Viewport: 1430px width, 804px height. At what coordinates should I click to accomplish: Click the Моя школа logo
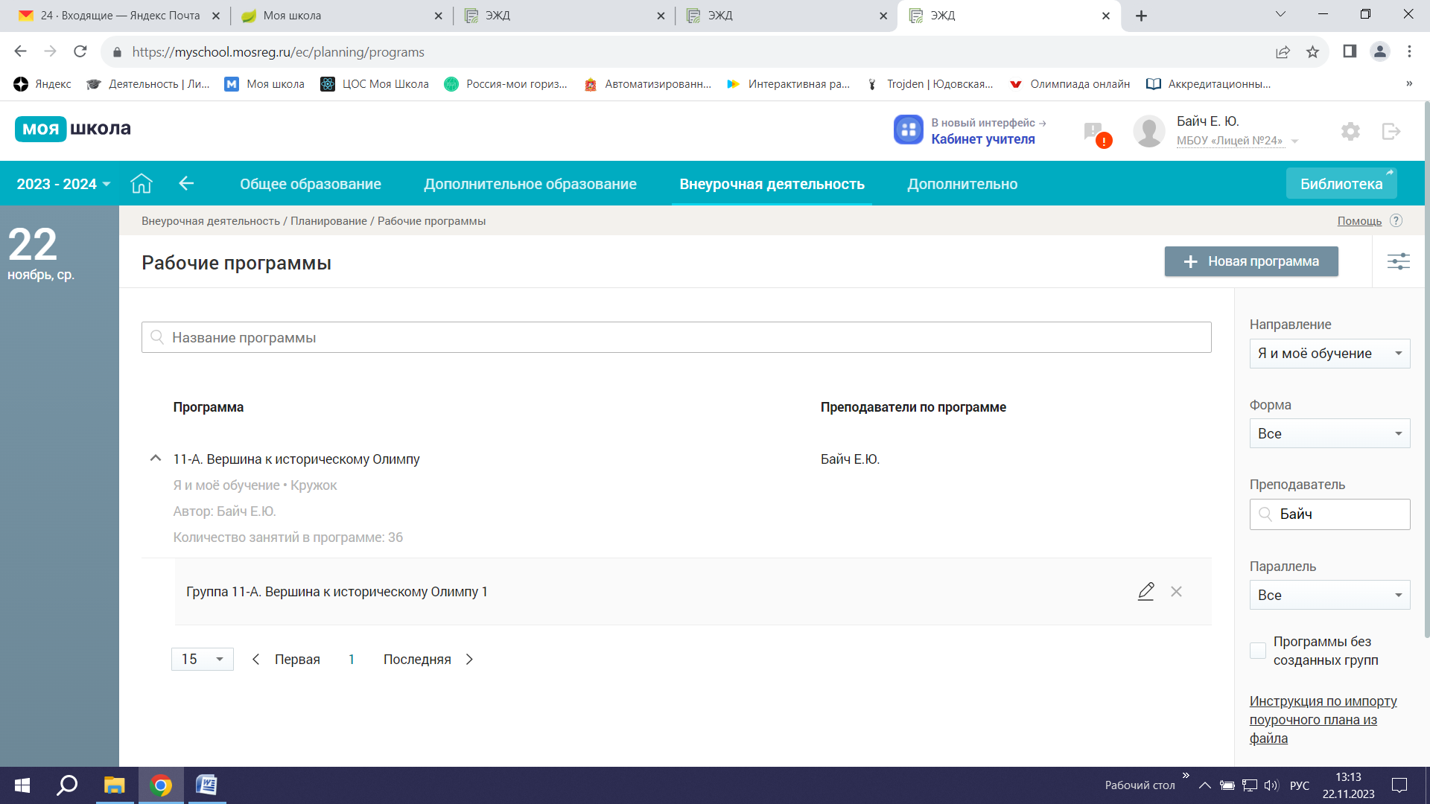click(73, 129)
